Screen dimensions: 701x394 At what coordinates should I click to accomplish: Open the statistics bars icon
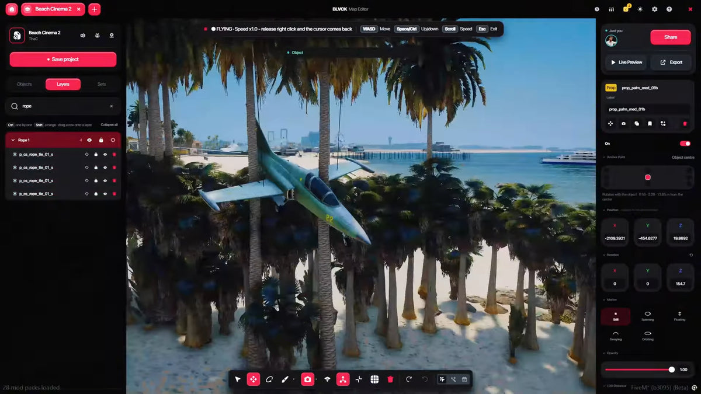point(611,9)
